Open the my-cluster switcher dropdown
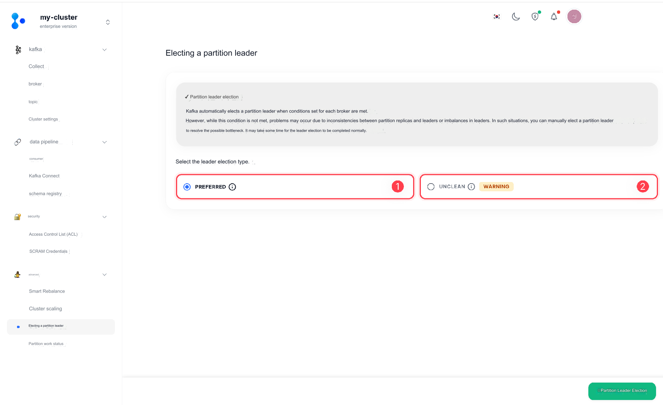Viewport: 663px width, 405px height. [x=108, y=22]
